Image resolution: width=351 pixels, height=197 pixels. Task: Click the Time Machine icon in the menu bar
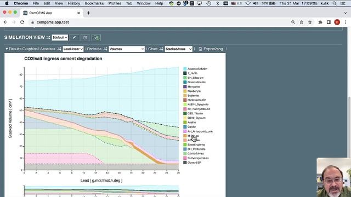[x=208, y=3]
